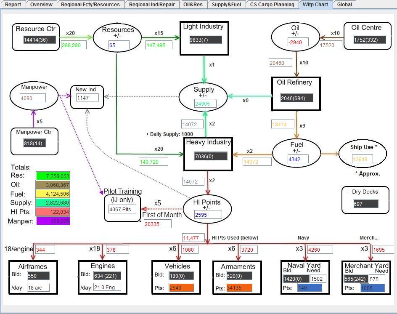Click Engines HI cost 378
The width and height of the screenshot is (397, 314).
[x=117, y=250]
